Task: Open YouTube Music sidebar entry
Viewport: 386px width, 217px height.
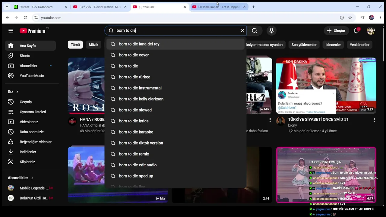Action: point(30,76)
